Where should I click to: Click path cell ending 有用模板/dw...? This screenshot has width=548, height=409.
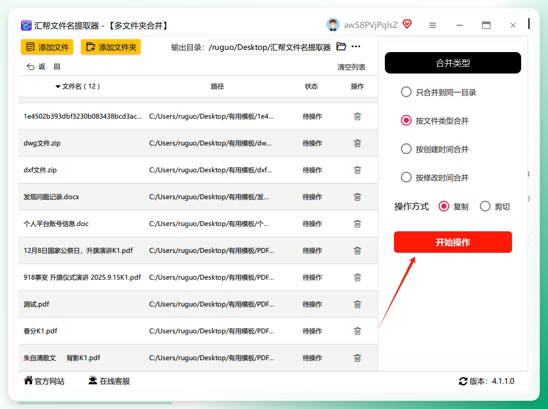210,143
